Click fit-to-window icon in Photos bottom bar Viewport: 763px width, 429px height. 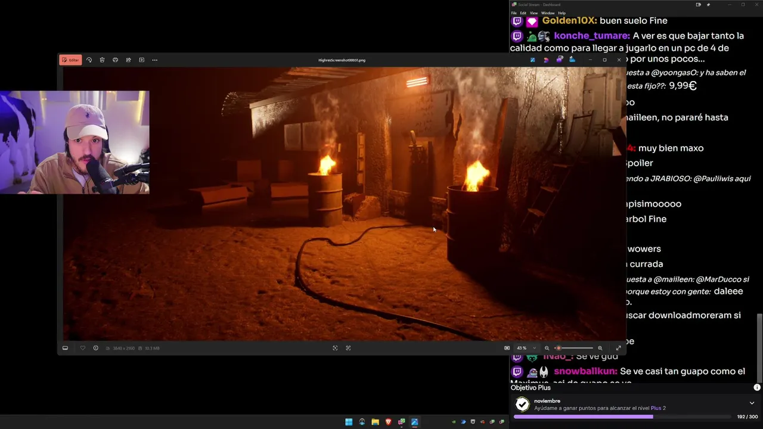335,348
